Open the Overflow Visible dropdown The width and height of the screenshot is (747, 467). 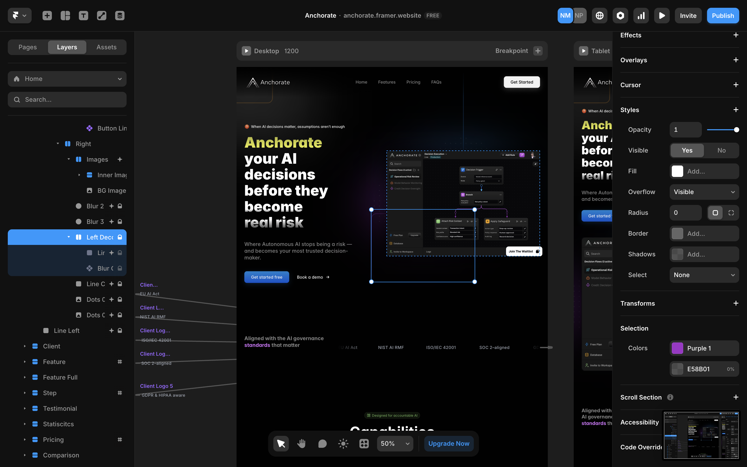click(x=704, y=192)
